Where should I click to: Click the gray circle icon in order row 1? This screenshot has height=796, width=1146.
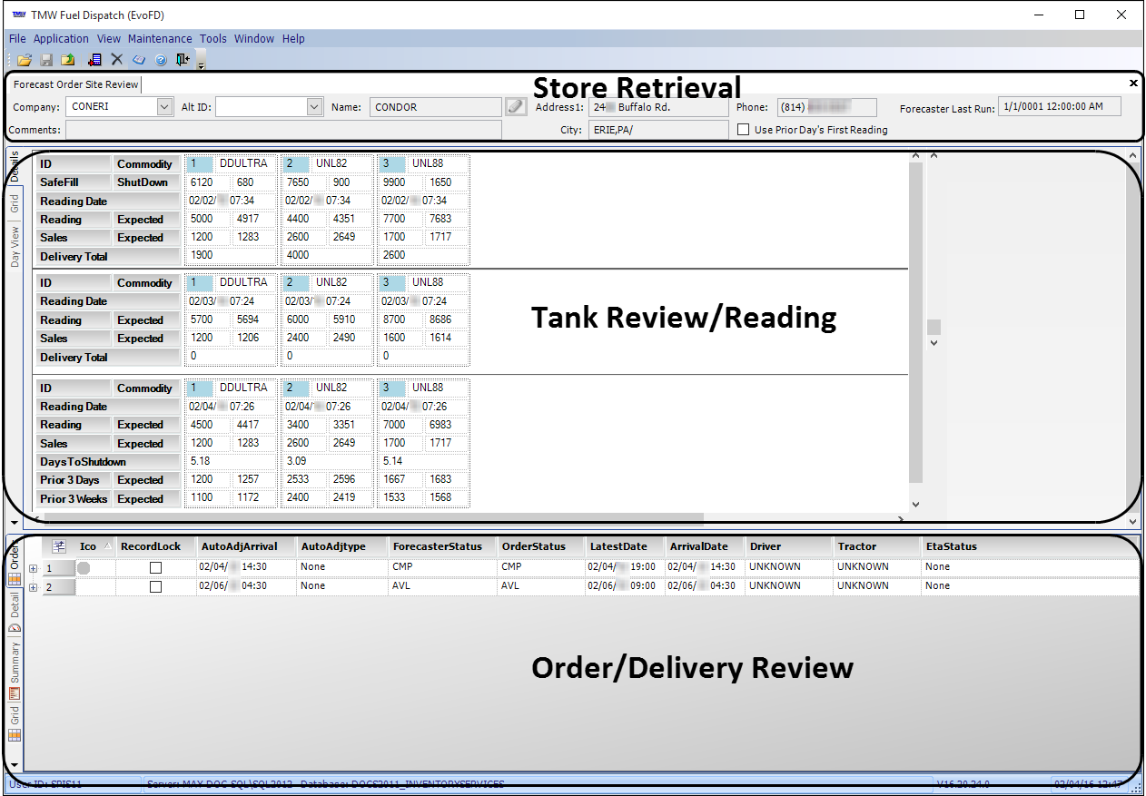tap(84, 568)
